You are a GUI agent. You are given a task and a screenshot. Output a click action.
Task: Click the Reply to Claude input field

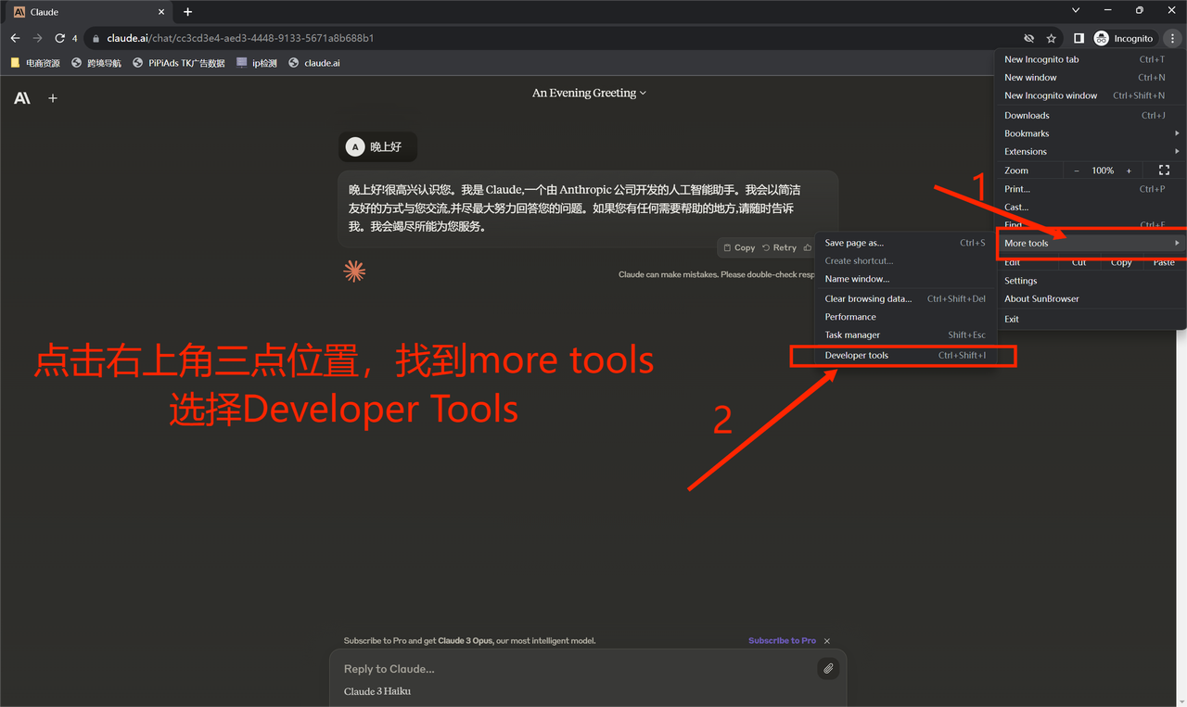click(x=575, y=669)
